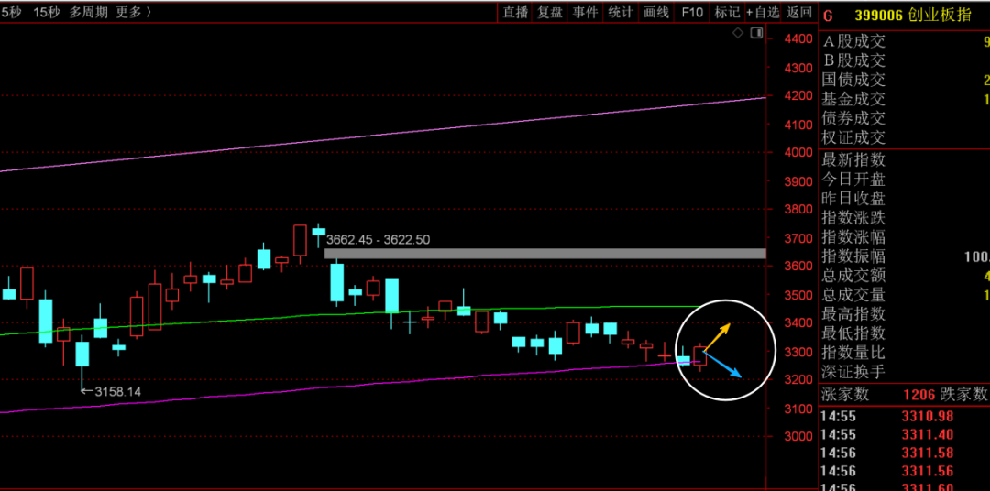Open F10 company info
Viewport: 990px width, 491px height.
(692, 12)
